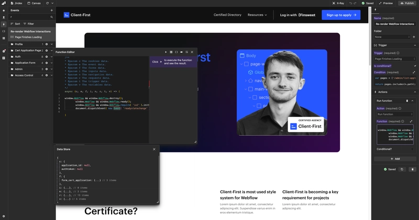419x220 pixels.
Task: Sort the events list
Action: tap(16, 24)
